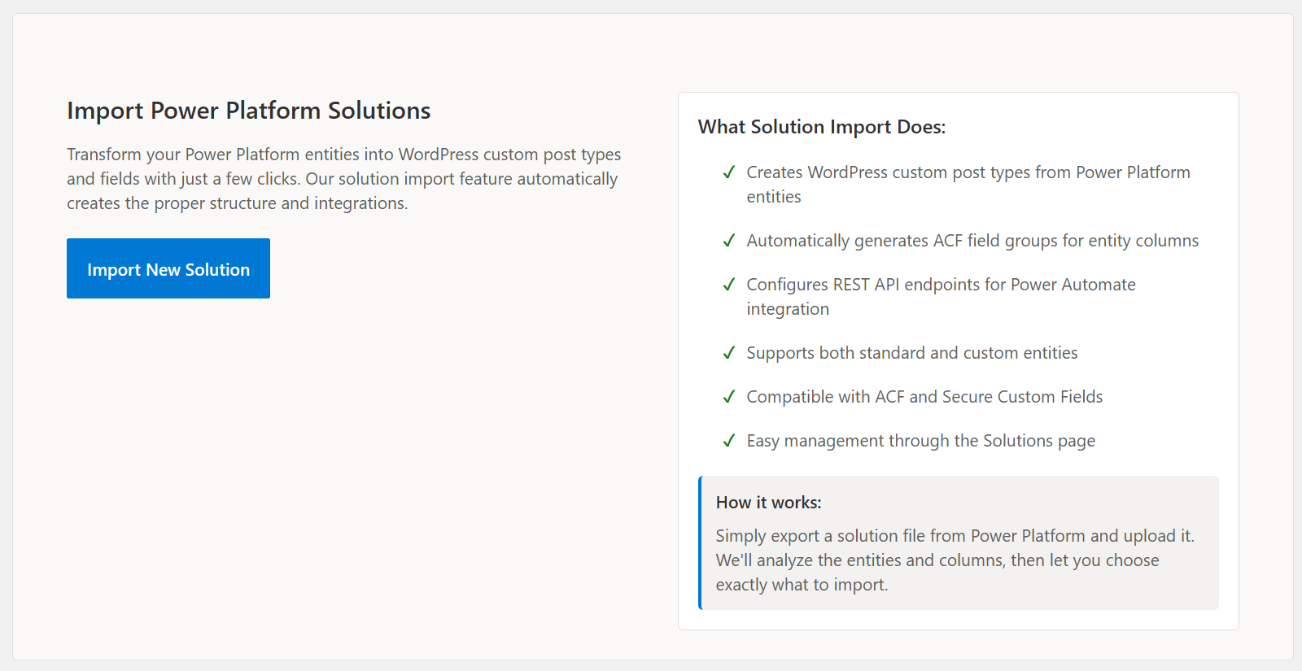The height and width of the screenshot is (671, 1302).
Task: Click the 'How it works:' callout title
Action: click(x=768, y=503)
